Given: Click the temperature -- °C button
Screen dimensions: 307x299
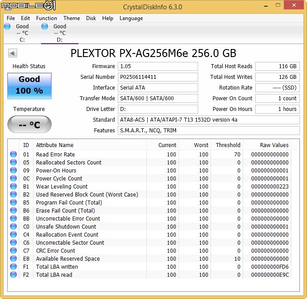Looking at the screenshot, I should pyautogui.click(x=29, y=124).
